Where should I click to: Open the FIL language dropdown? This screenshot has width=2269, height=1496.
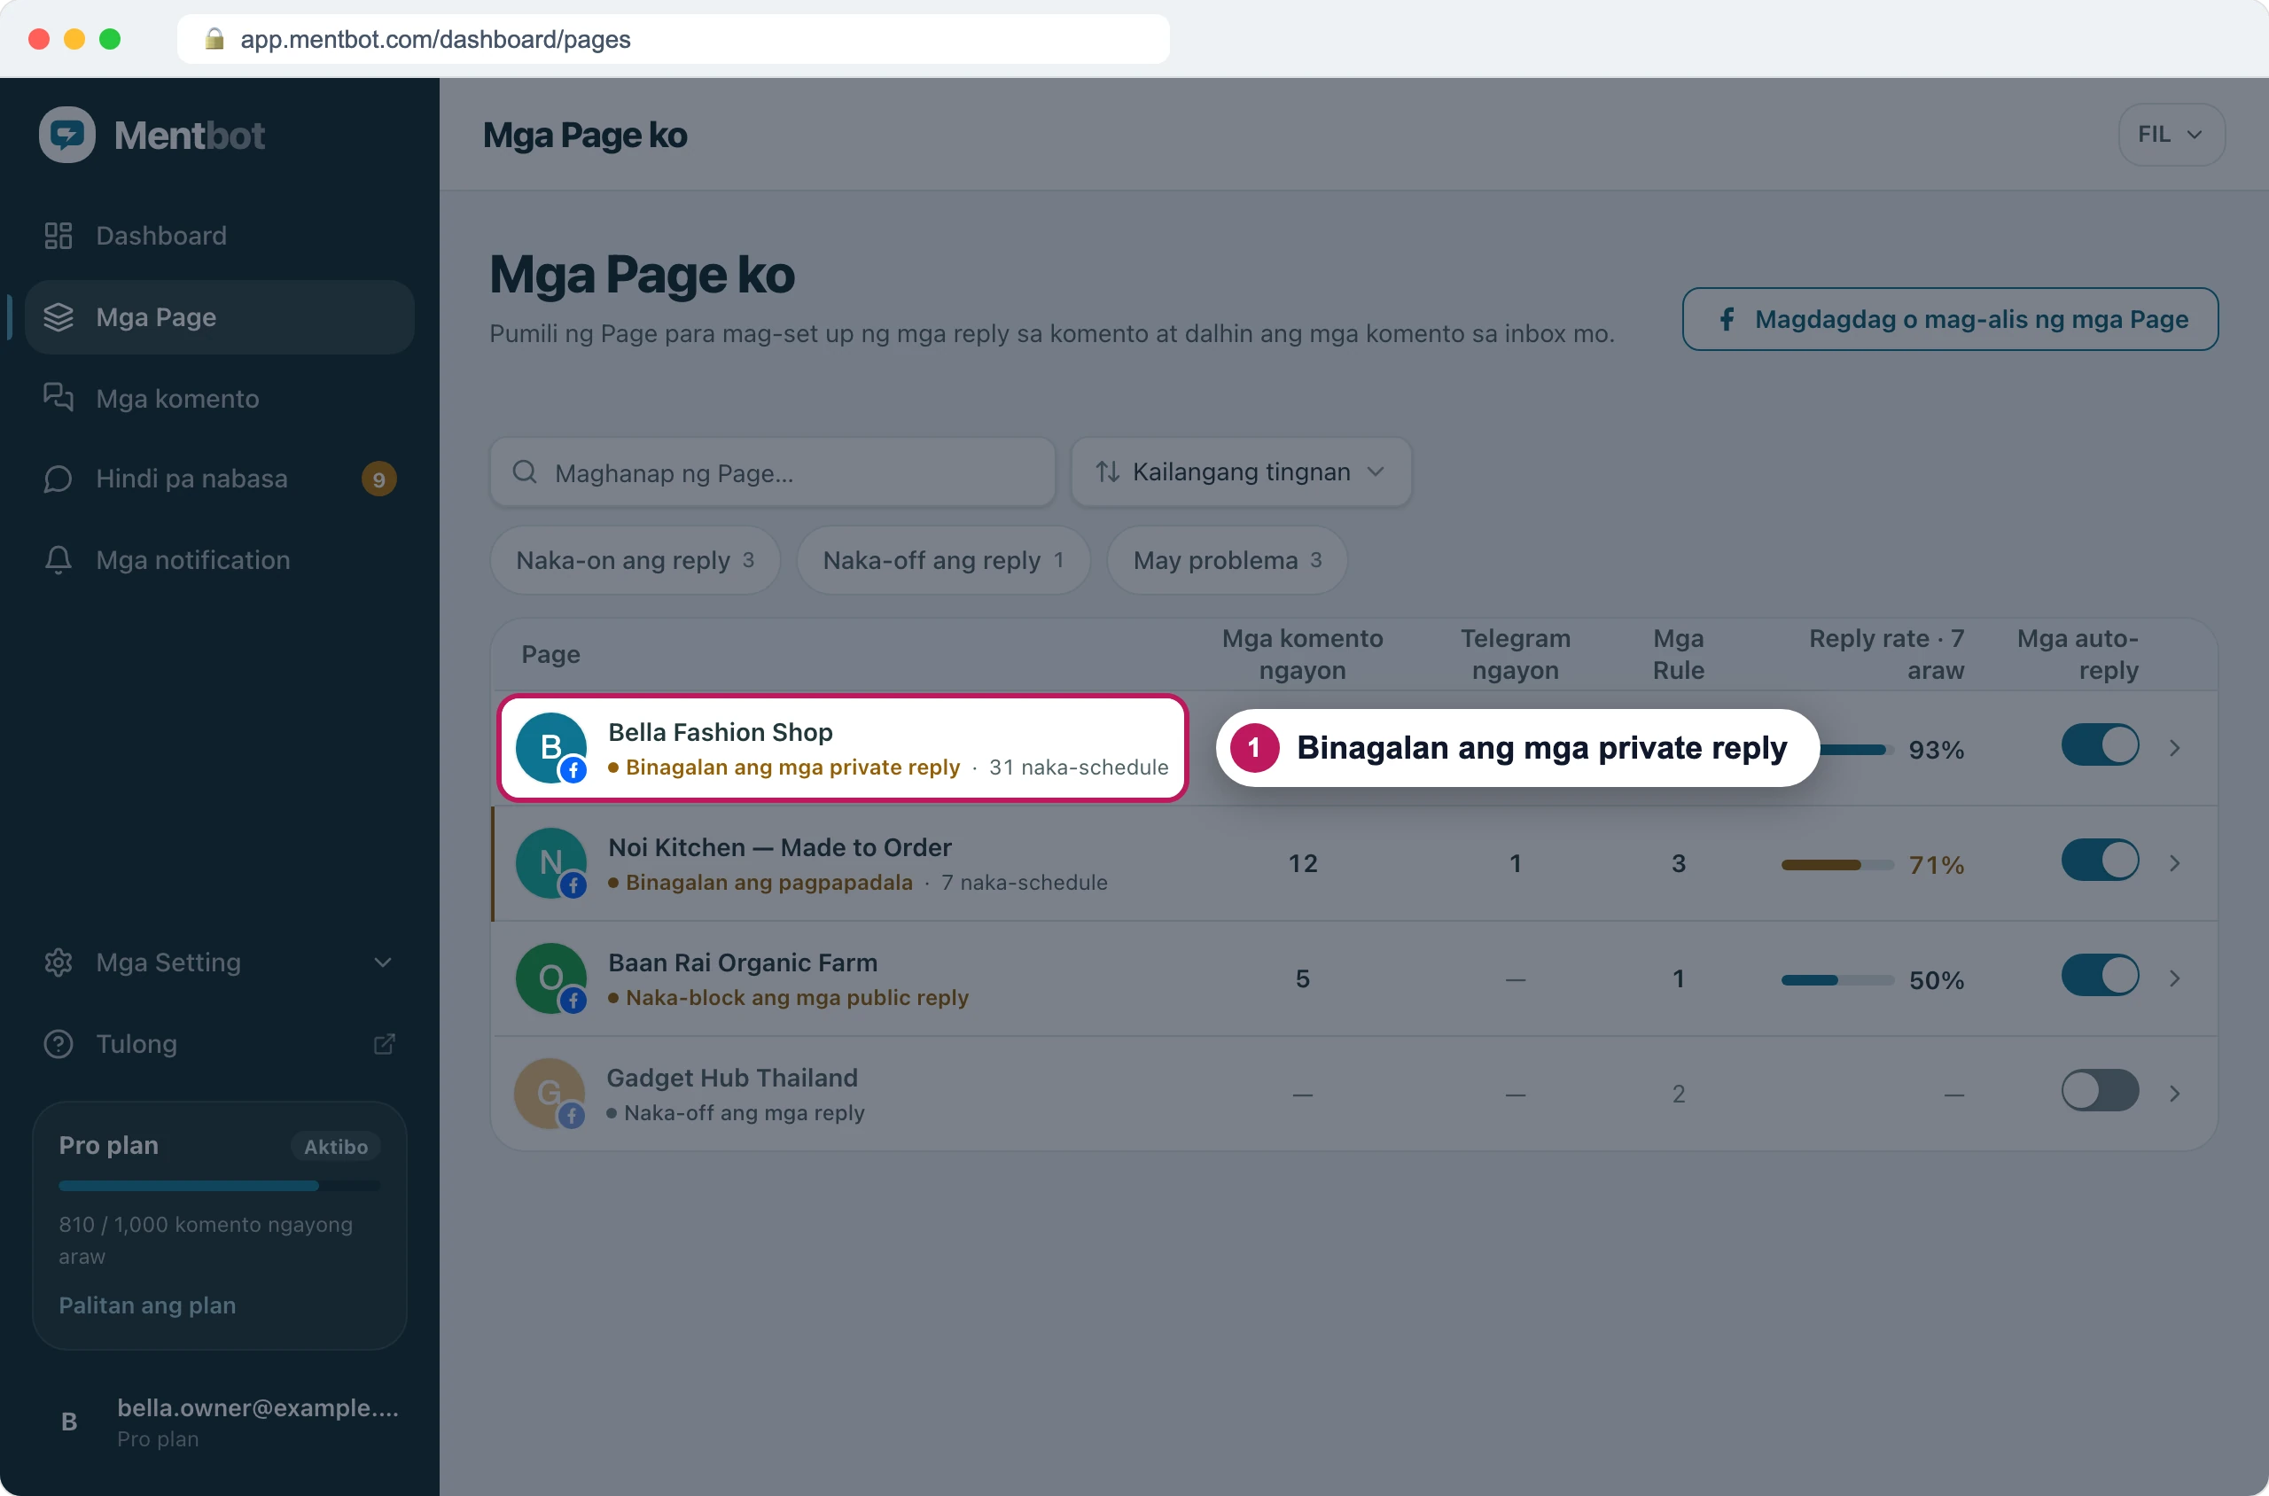coord(2172,135)
